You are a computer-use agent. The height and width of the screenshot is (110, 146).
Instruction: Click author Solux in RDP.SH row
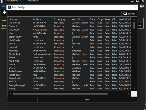(x=35, y=82)
